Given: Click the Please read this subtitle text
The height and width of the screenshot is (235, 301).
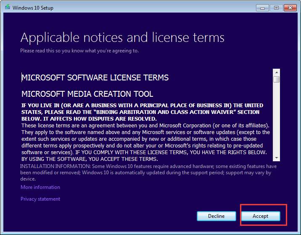Looking at the screenshot, I should pos(79,51).
